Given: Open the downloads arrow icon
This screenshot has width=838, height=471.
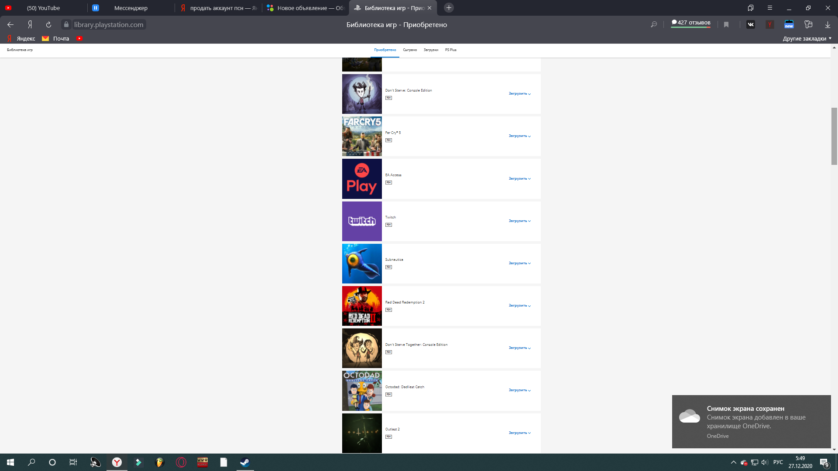Looking at the screenshot, I should (x=828, y=25).
